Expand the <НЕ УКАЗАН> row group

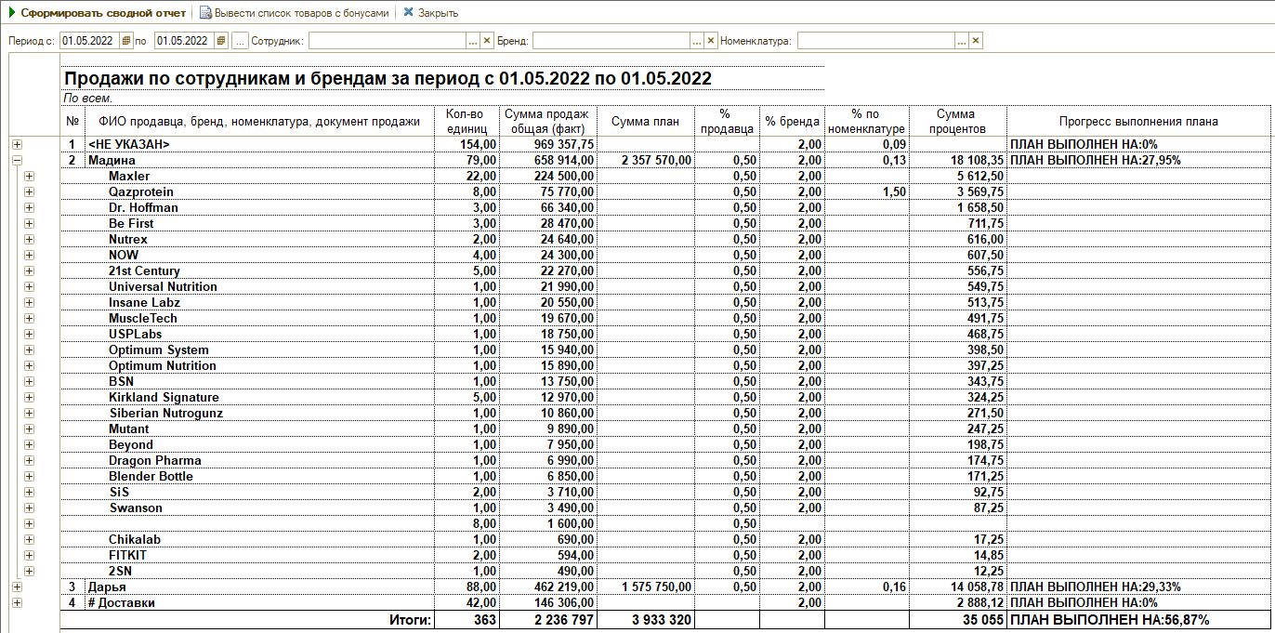[x=17, y=145]
